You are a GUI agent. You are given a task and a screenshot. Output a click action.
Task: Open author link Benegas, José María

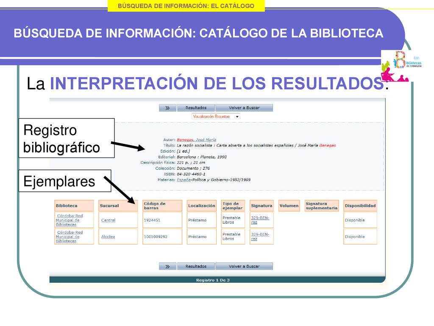(x=197, y=140)
